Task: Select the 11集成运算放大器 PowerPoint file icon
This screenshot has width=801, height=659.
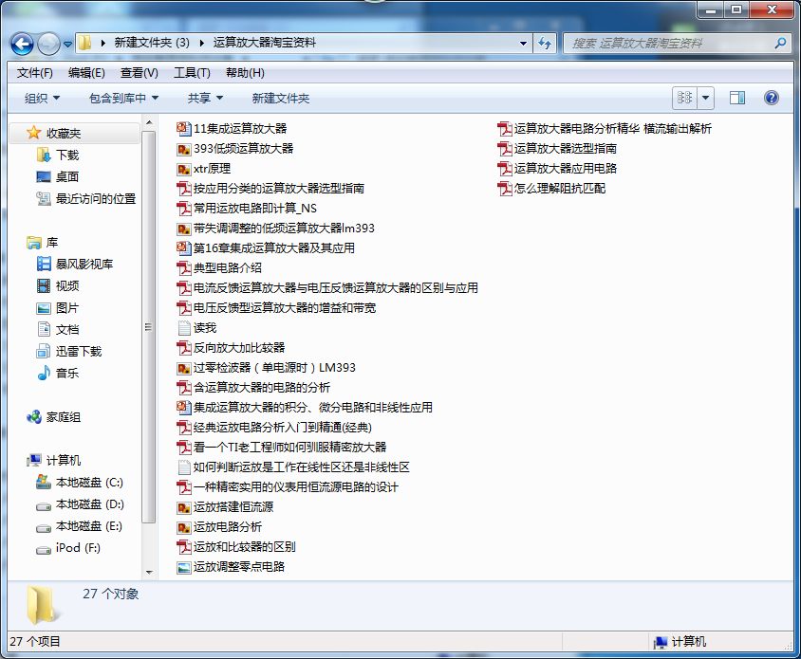Action: pyautogui.click(x=183, y=128)
